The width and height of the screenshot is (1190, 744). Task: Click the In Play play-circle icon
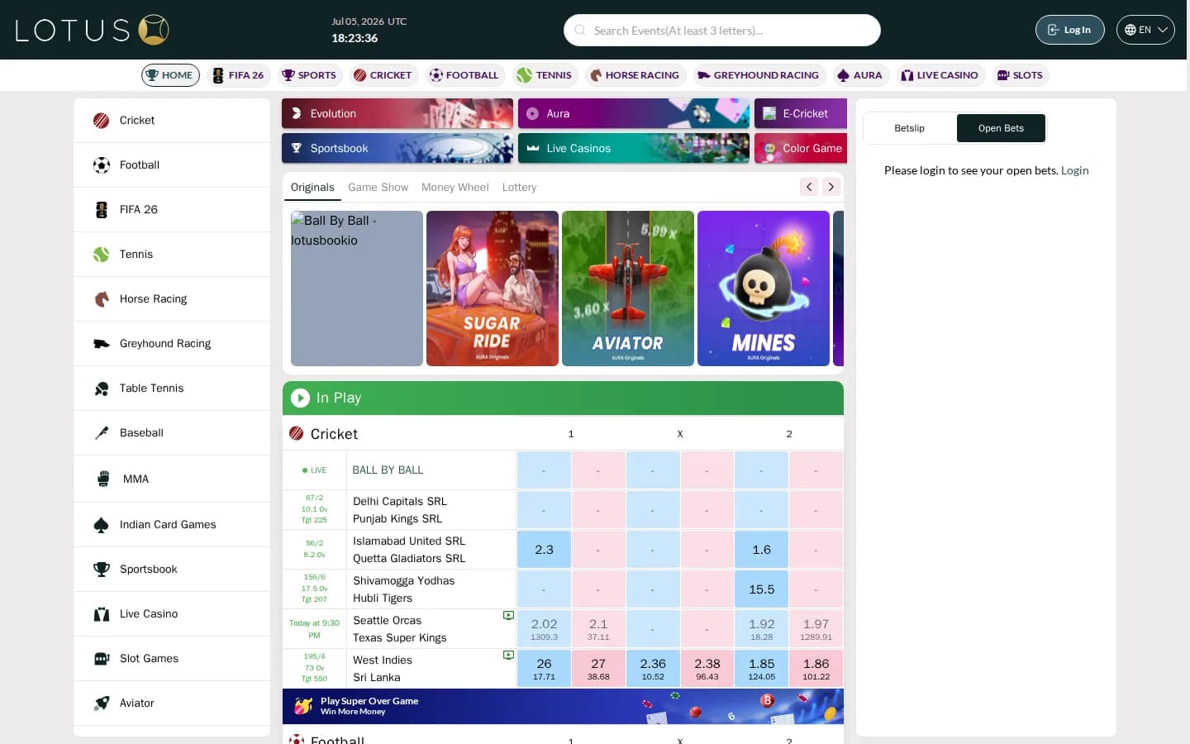pyautogui.click(x=300, y=398)
